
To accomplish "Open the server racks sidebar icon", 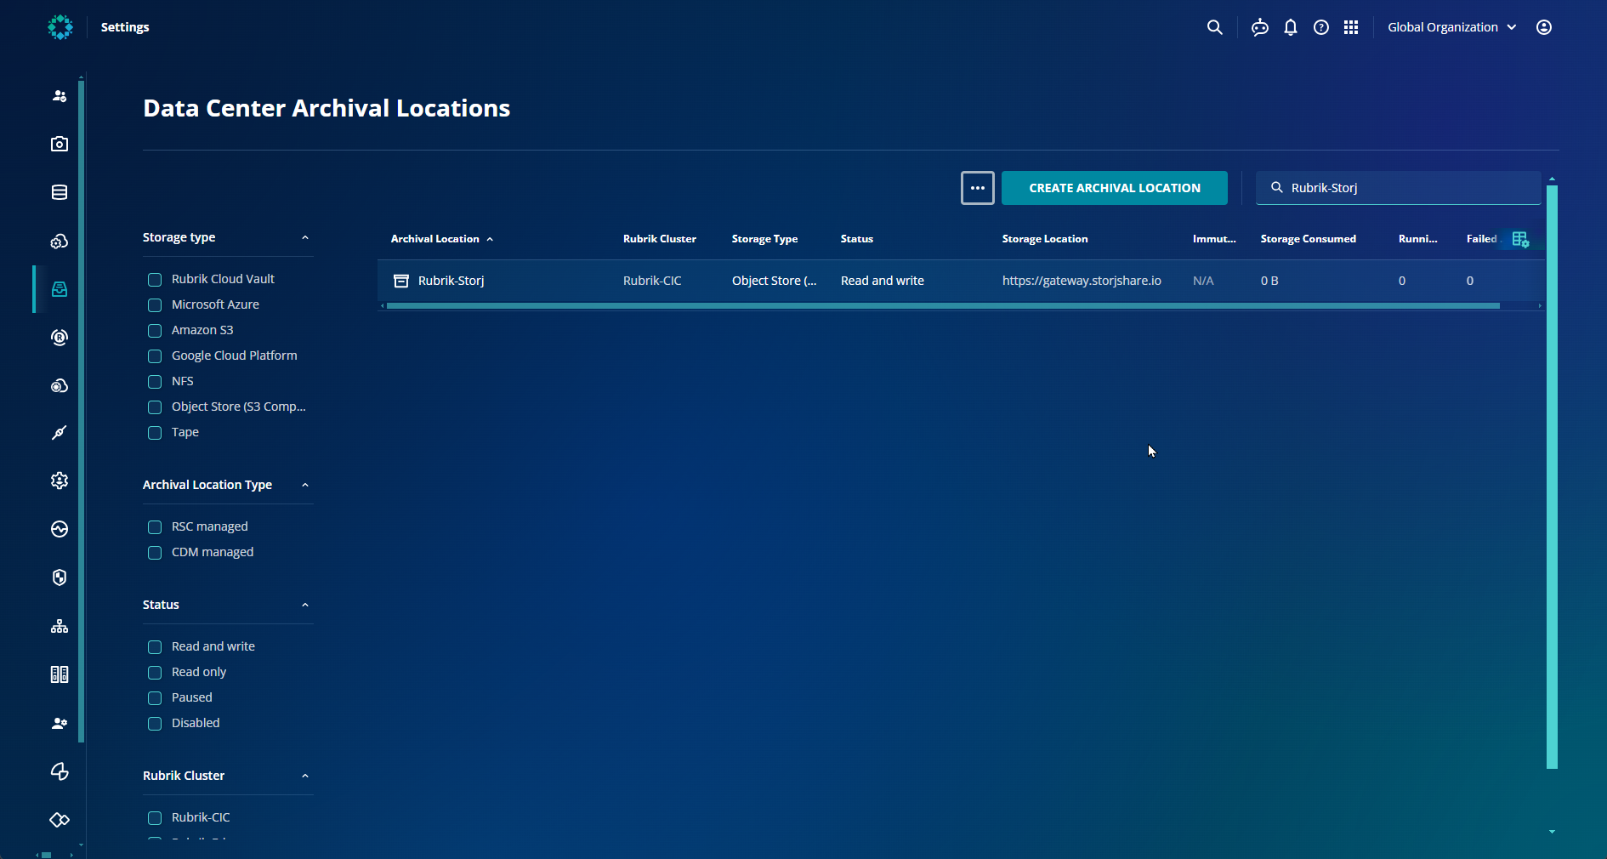I will coord(60,674).
